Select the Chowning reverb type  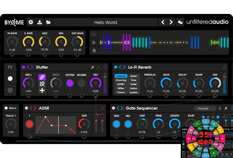[121, 80]
